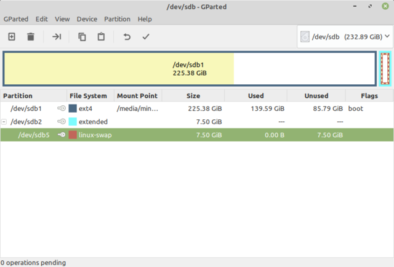
Task: Open the Device menu
Action: 87,19
